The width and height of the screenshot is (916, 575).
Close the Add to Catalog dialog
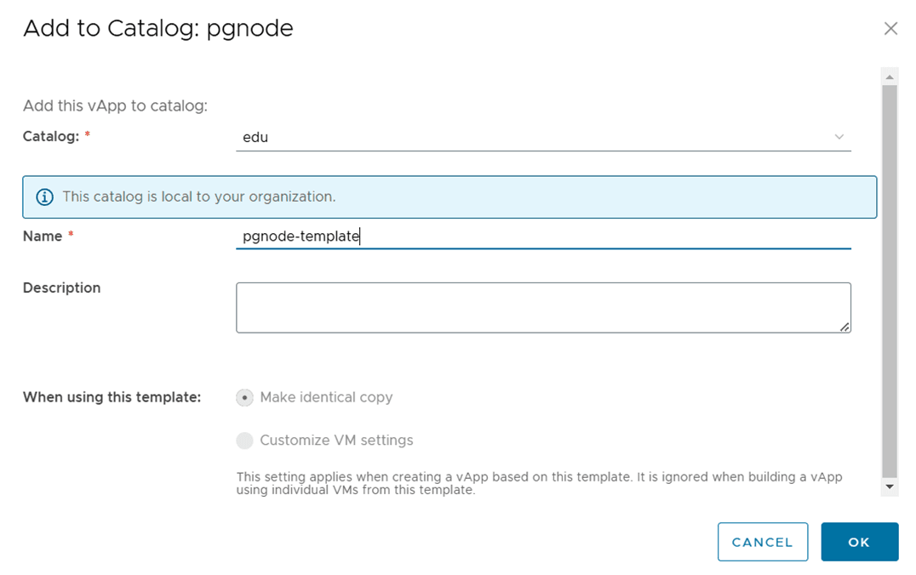(x=890, y=29)
